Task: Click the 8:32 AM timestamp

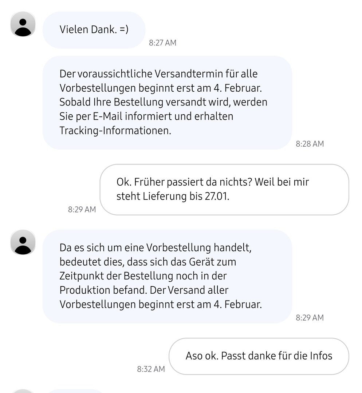Action: 151,369
